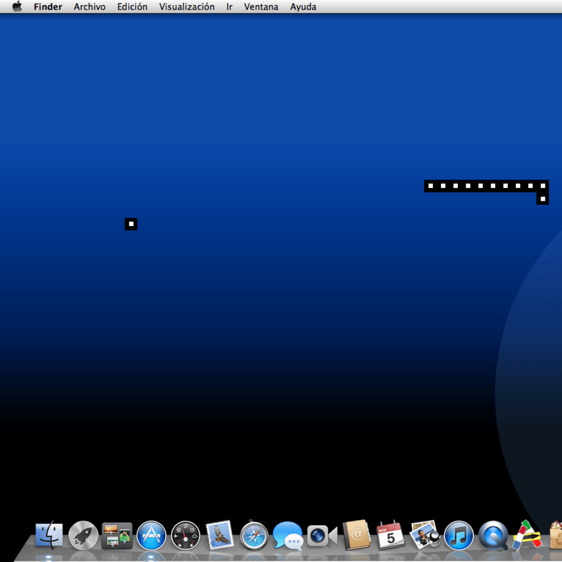Image resolution: width=562 pixels, height=562 pixels.
Task: Open the Finder menu
Action: tap(48, 7)
